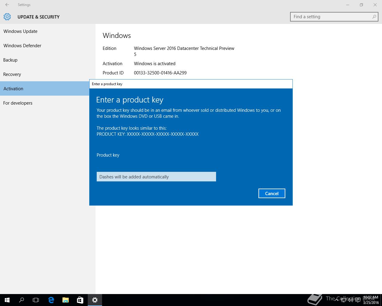Viewport: 382px width, 306px height.
Task: Click the sample 'PRODUCT KEY: XXXXX' text
Action: pyautogui.click(x=147, y=134)
